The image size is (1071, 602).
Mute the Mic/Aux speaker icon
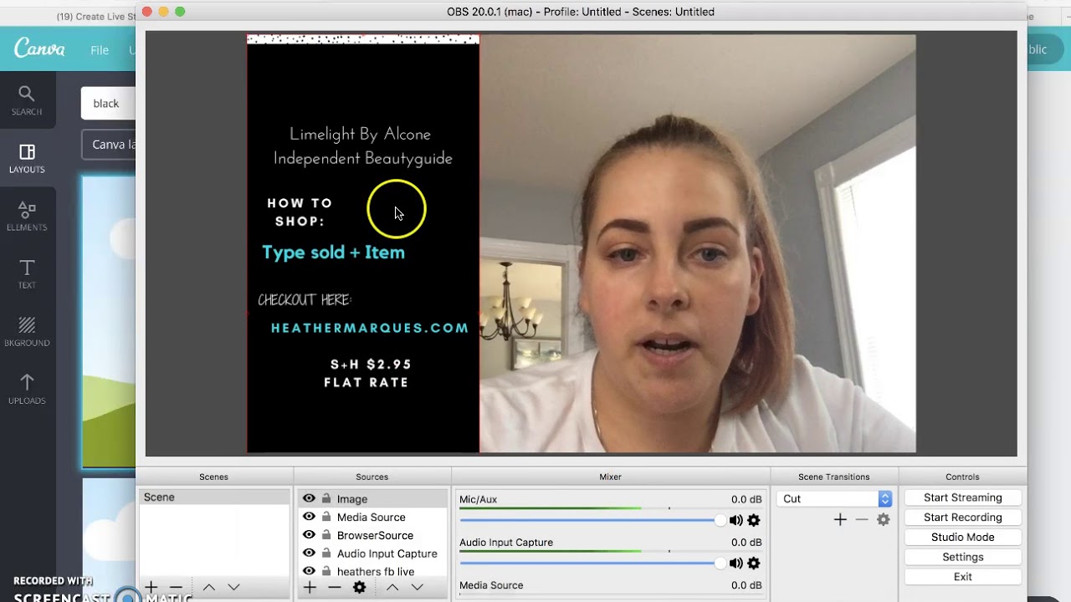736,520
